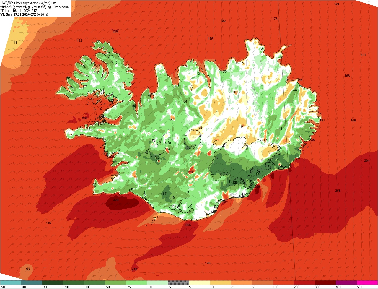
Task: Click the bright light-green -25 to -10 swatch
Action: [136, 282]
